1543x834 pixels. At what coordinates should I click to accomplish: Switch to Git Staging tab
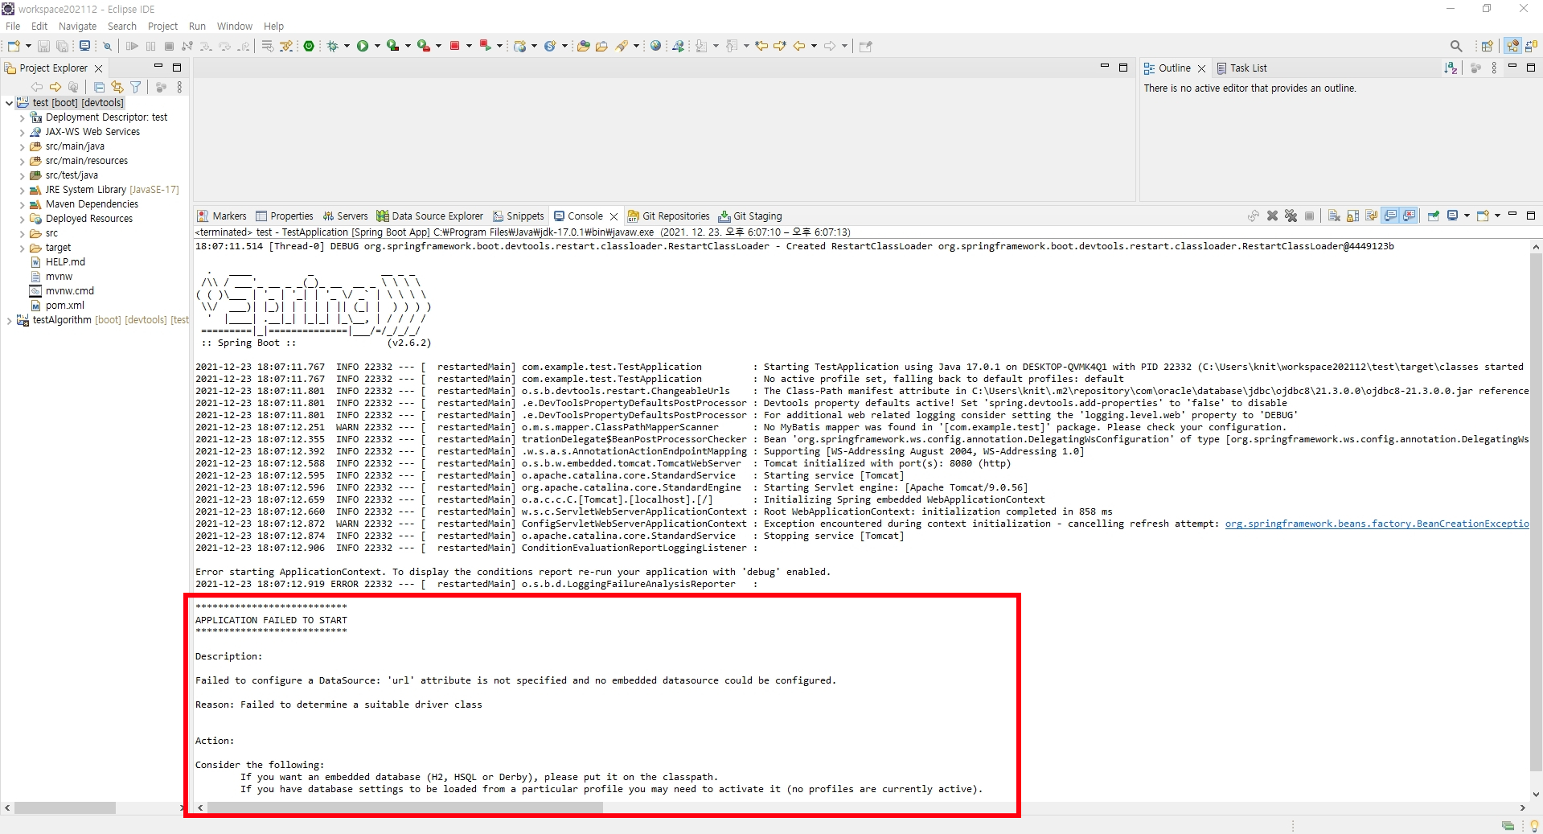coord(750,216)
